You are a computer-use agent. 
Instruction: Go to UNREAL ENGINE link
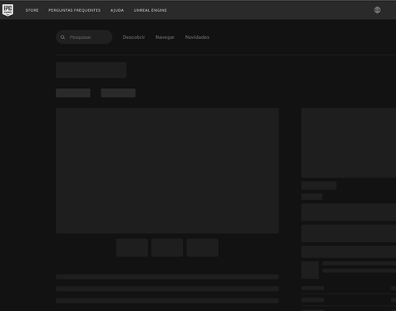(150, 10)
